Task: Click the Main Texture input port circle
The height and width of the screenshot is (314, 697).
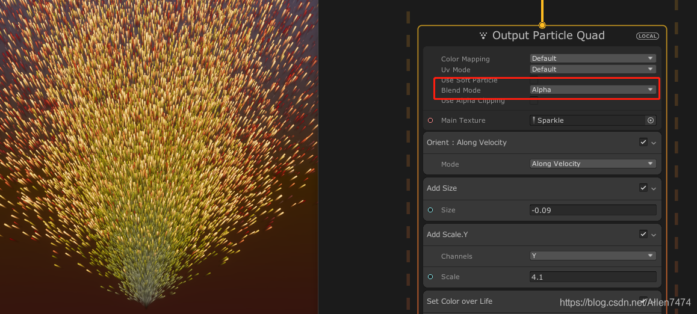Action: point(430,120)
